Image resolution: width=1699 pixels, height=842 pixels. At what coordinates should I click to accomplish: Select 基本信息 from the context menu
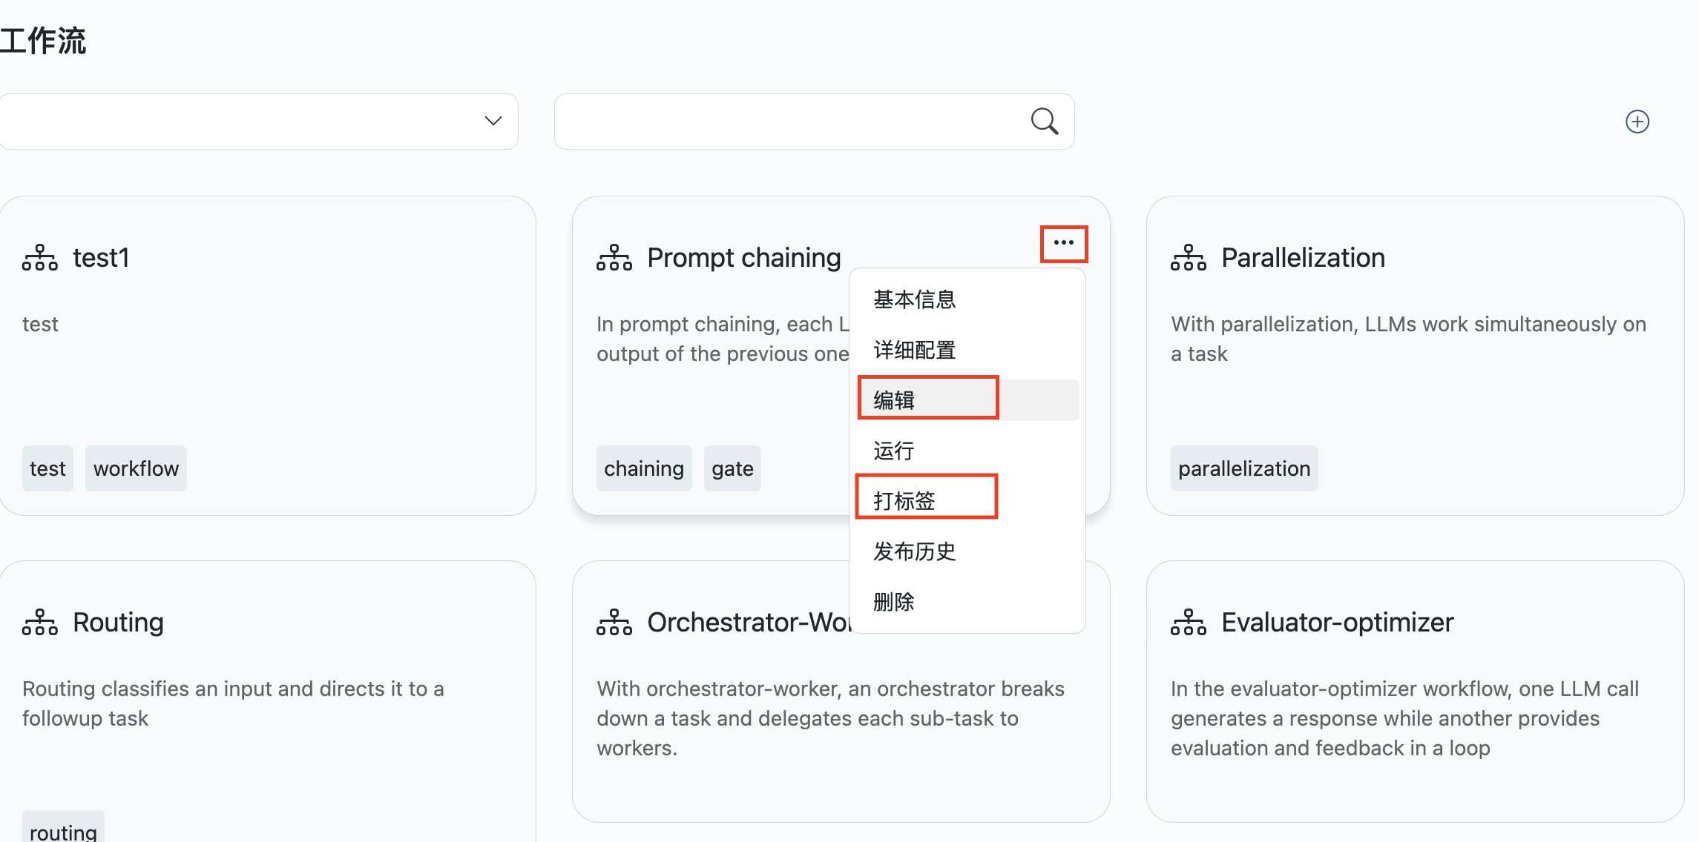point(914,299)
